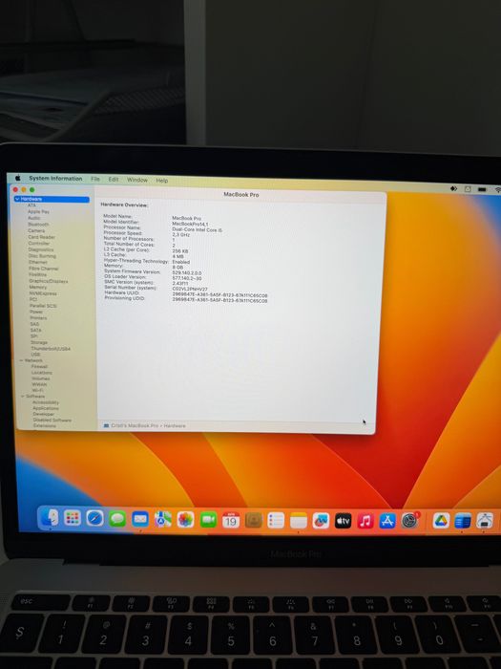Open Notes app in the Dock
This screenshot has width=501, height=669.
pos(298,521)
